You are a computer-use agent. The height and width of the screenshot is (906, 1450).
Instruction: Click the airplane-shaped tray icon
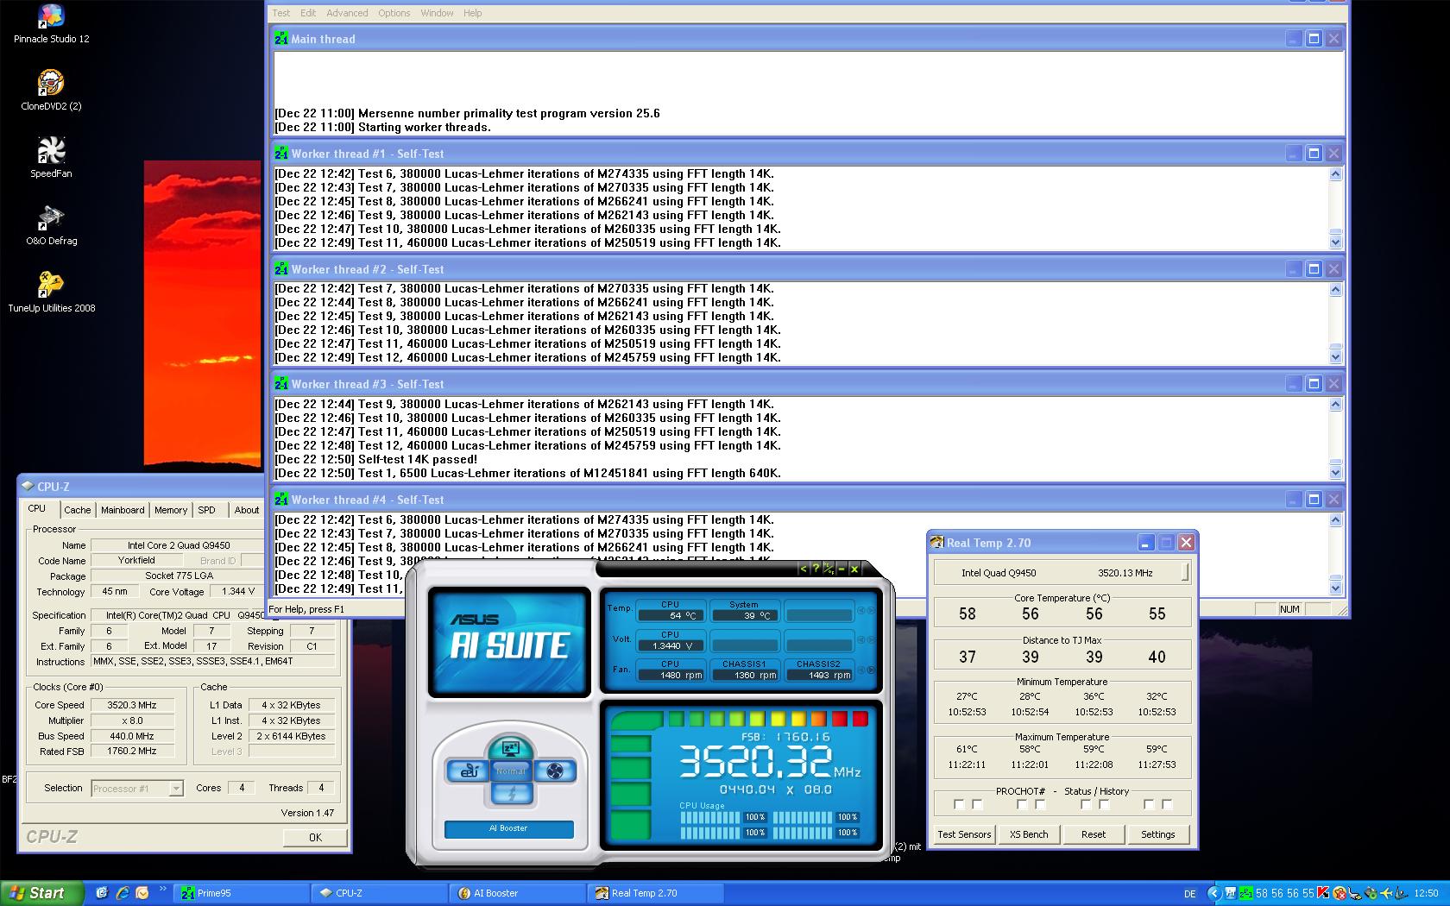(1387, 893)
